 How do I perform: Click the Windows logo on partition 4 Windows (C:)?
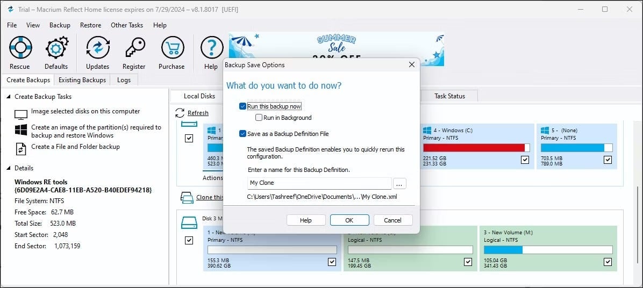tap(427, 130)
